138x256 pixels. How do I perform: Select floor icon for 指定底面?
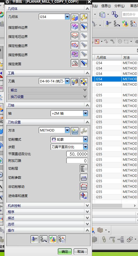[x=75, y=63]
